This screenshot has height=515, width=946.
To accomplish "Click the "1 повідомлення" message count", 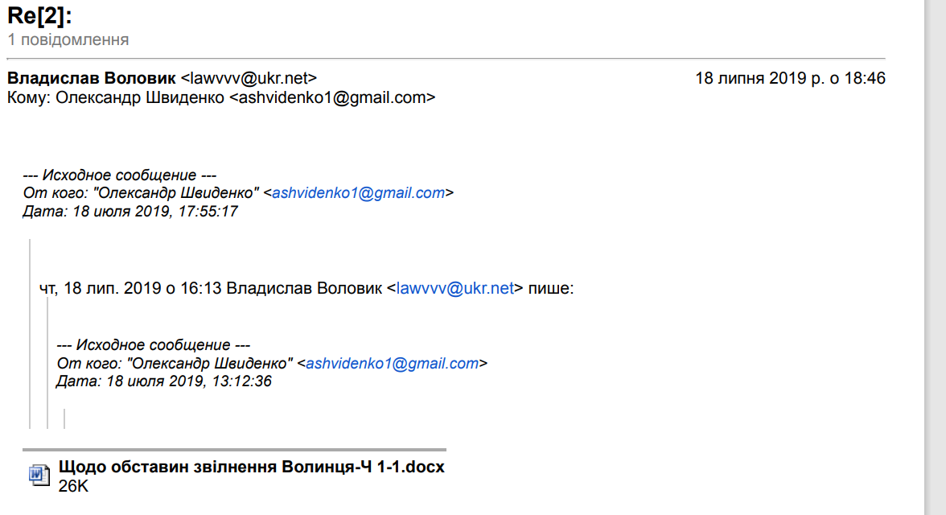I will tap(68, 39).
